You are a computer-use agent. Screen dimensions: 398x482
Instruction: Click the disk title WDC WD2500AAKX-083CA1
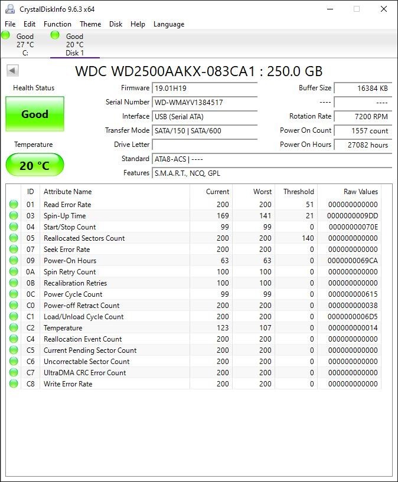coord(199,71)
